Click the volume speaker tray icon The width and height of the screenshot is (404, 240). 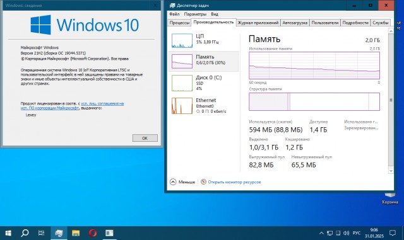point(347,233)
